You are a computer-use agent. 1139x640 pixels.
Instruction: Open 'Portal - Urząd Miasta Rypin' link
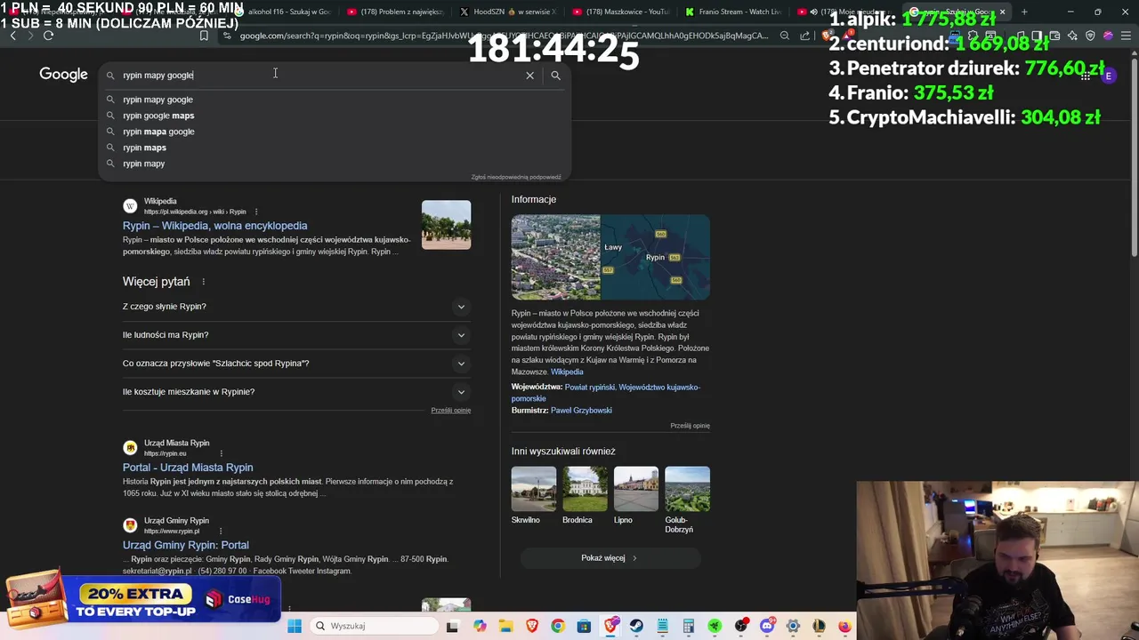[188, 468]
